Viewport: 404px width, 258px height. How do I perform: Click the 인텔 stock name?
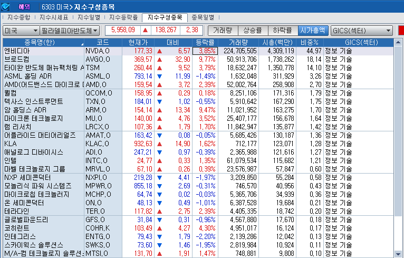[x=11, y=161]
